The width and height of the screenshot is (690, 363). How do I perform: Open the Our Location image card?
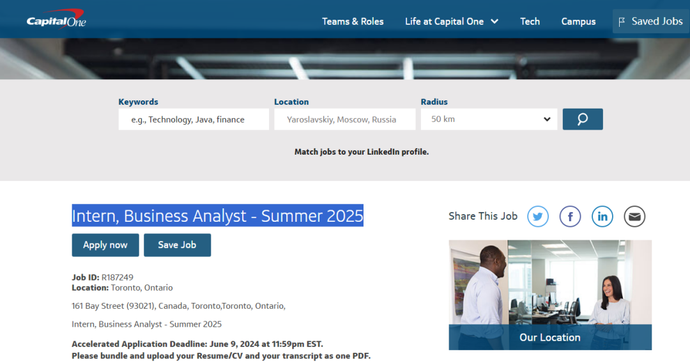click(x=550, y=295)
